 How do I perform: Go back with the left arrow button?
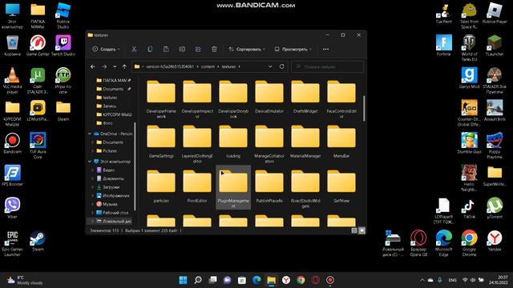point(93,66)
